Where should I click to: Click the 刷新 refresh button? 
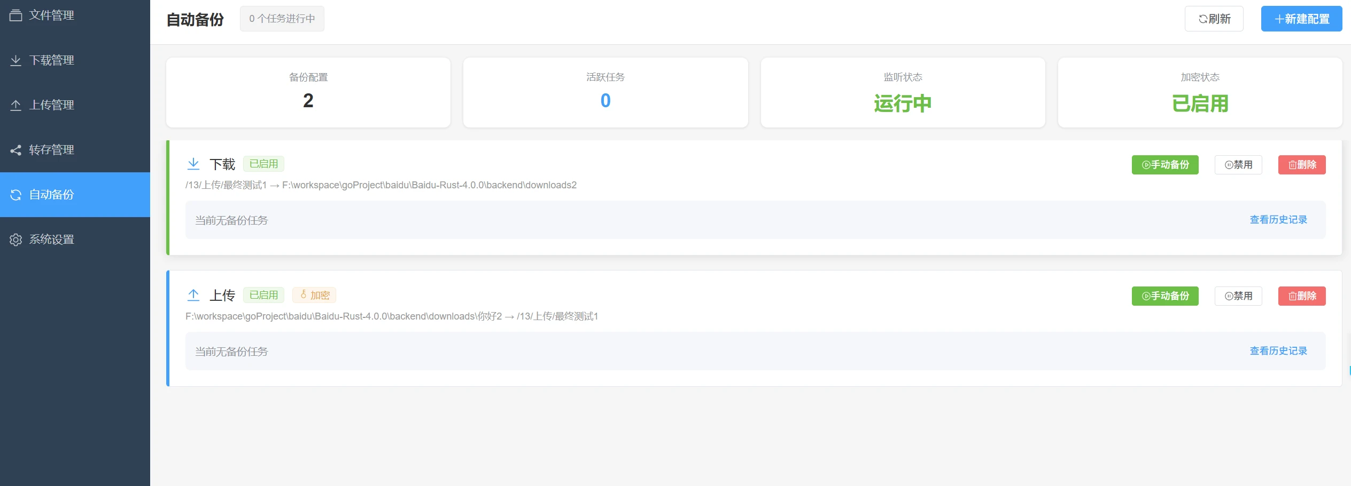pyautogui.click(x=1214, y=19)
